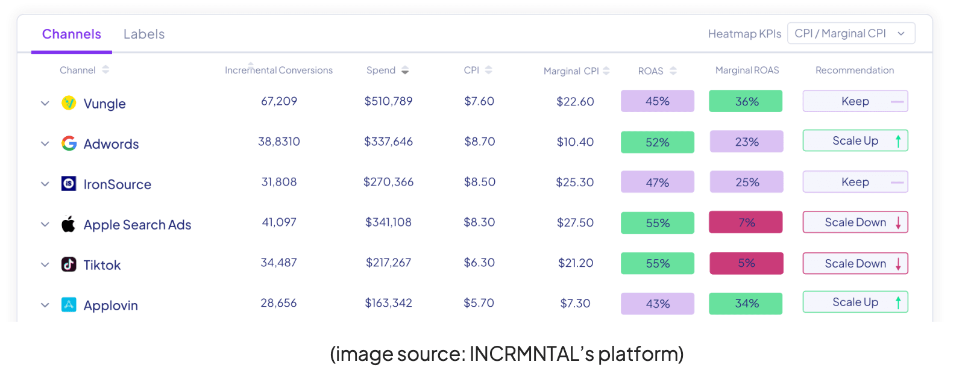The image size is (968, 388).
Task: Click the Apple Search Ads logo
Action: point(69,224)
